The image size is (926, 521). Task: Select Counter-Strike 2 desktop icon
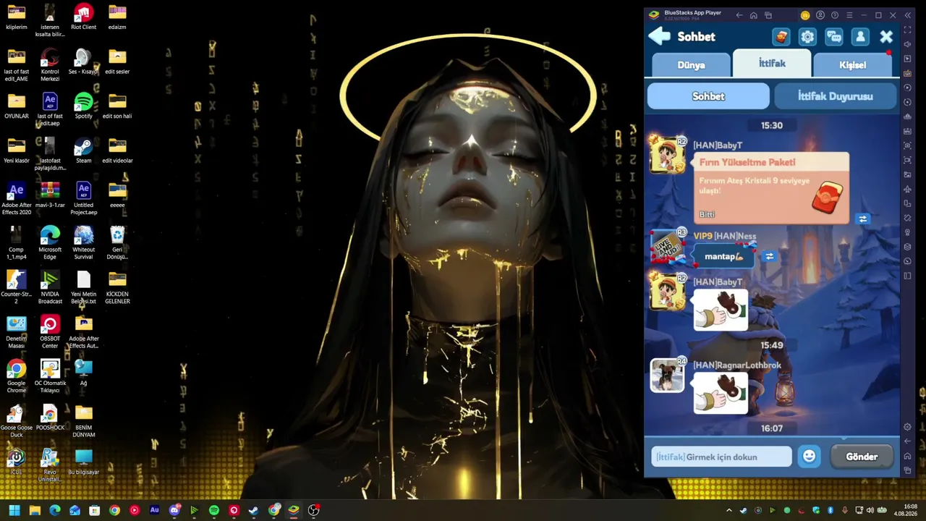[16, 287]
